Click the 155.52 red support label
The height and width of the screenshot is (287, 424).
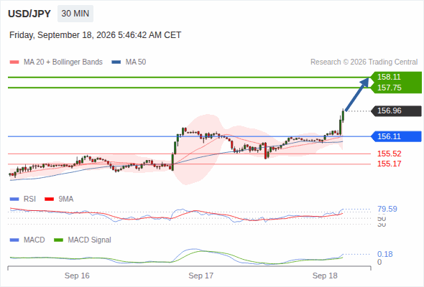pyautogui.click(x=389, y=154)
